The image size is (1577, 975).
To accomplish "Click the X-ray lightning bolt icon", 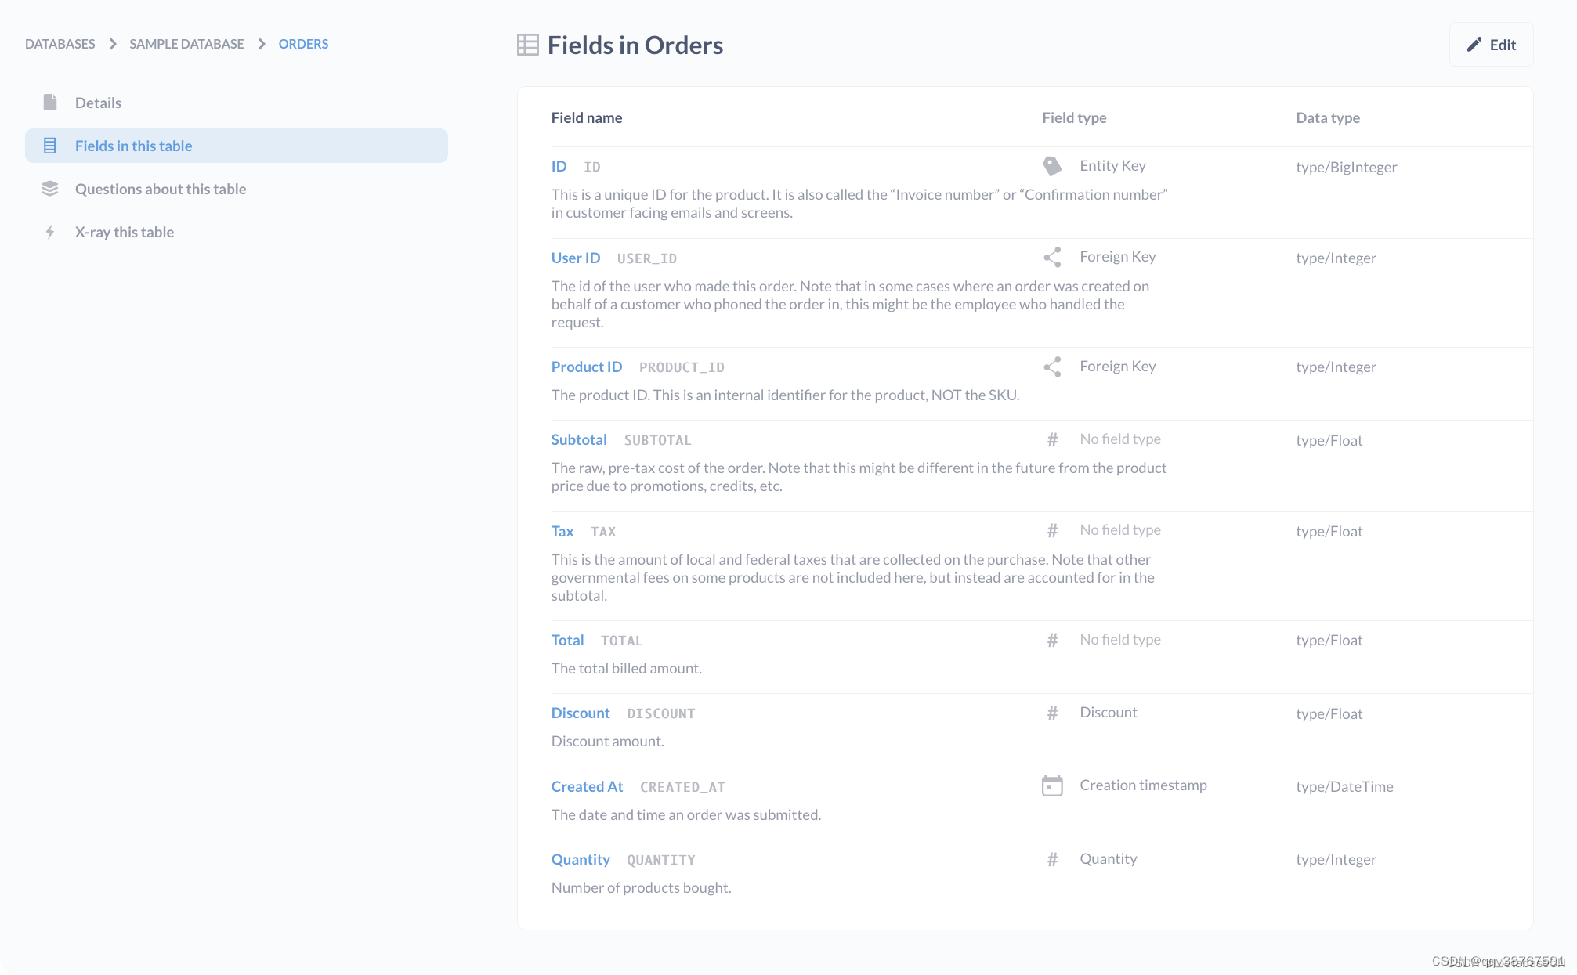I will click(x=50, y=232).
